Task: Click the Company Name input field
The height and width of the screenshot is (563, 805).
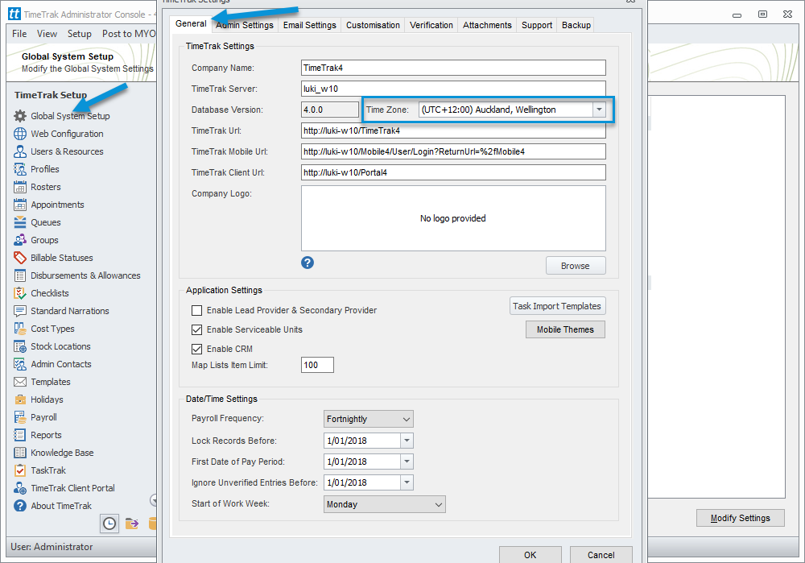Action: [x=453, y=68]
